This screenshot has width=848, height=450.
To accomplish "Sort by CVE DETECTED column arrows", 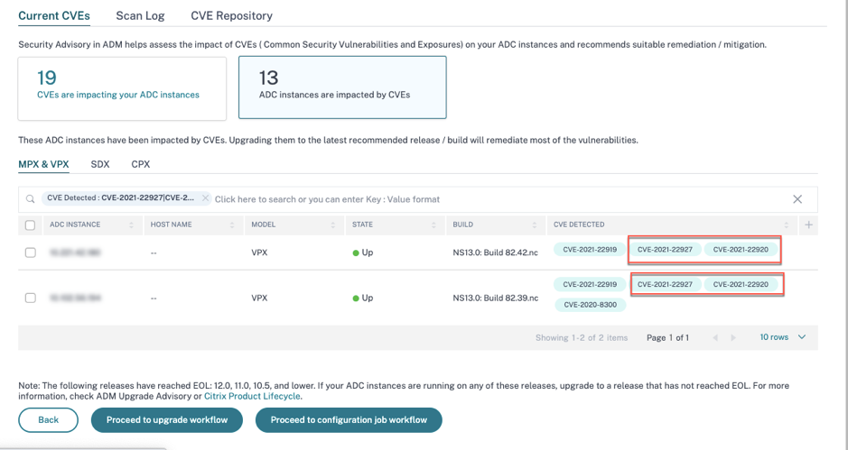I will click(787, 225).
